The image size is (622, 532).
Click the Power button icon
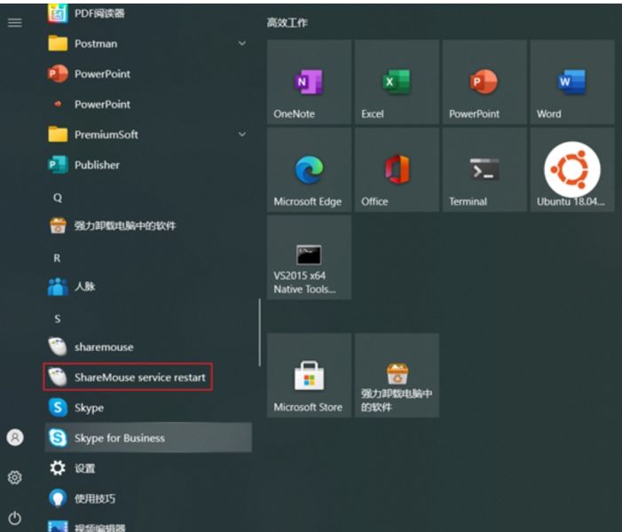point(15,518)
